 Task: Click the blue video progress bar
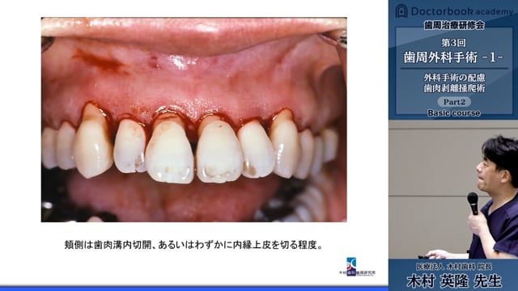194,289
